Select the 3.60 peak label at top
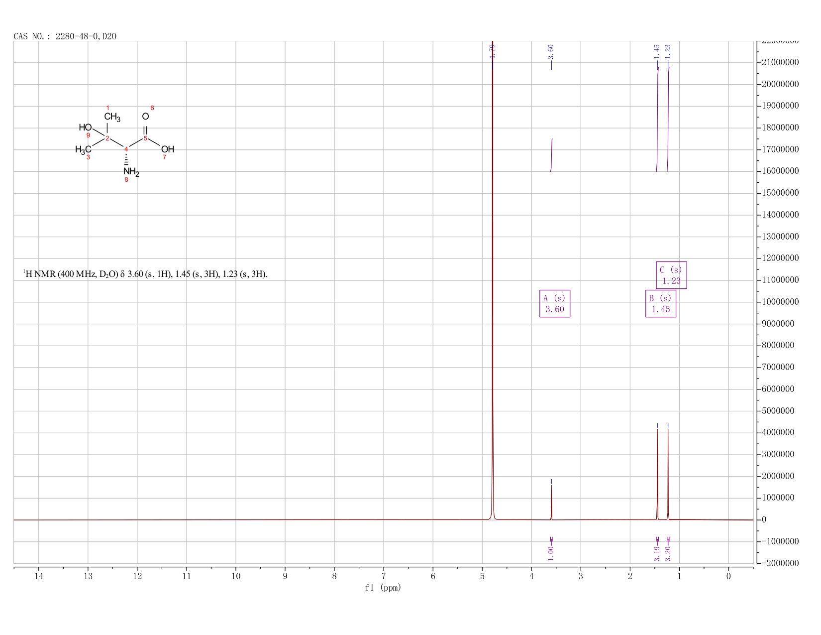The height and width of the screenshot is (635, 821). point(551,50)
